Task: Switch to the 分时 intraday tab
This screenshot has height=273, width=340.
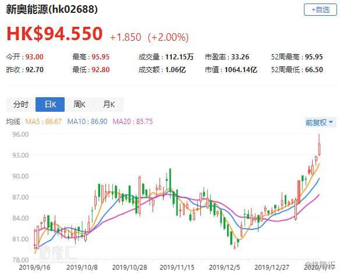Action: (21, 105)
